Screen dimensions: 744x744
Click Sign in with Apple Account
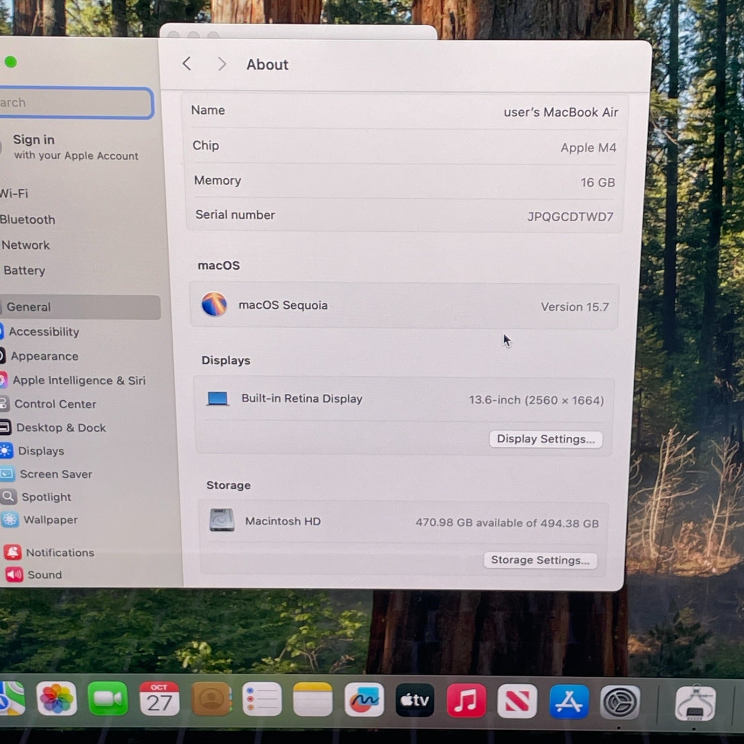pos(74,147)
